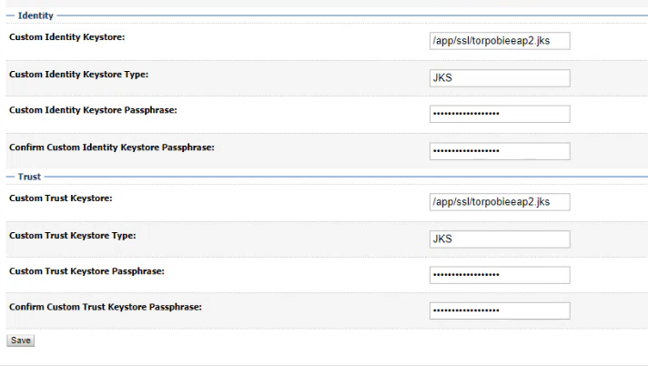
Task: Click the "Confirm Custom Trust Keystore Passphrase:" label
Action: (105, 307)
